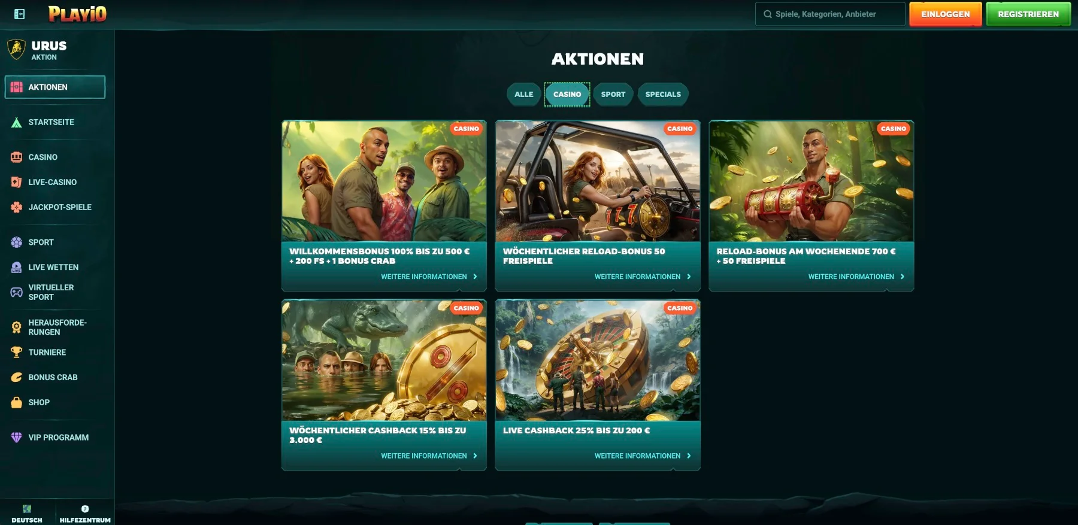Screen dimensions: 1078x525
Task: Open Bonus Crab from the sidebar
Action: [55, 378]
